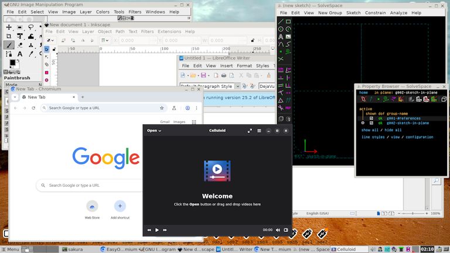Choose Inkscape's pink Ellipse tool
The image size is (450, 253).
pyautogui.click(x=46, y=80)
